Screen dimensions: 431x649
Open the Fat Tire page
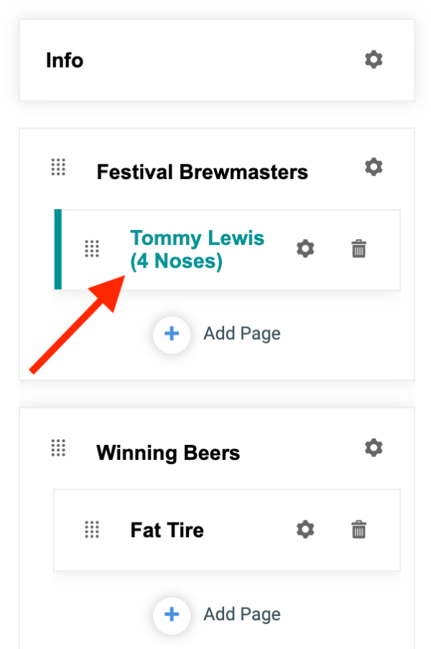167,530
